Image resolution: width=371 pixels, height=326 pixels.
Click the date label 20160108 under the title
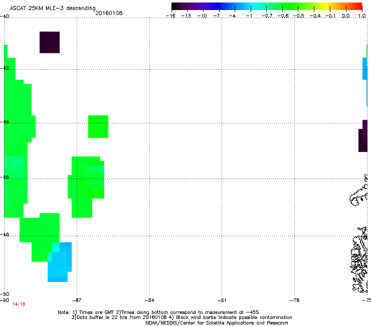[x=109, y=13]
